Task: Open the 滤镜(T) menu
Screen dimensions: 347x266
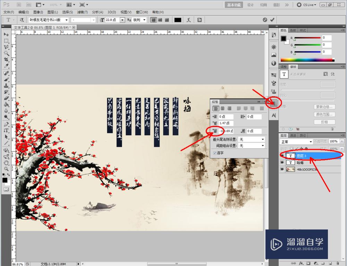Action: 82,12
